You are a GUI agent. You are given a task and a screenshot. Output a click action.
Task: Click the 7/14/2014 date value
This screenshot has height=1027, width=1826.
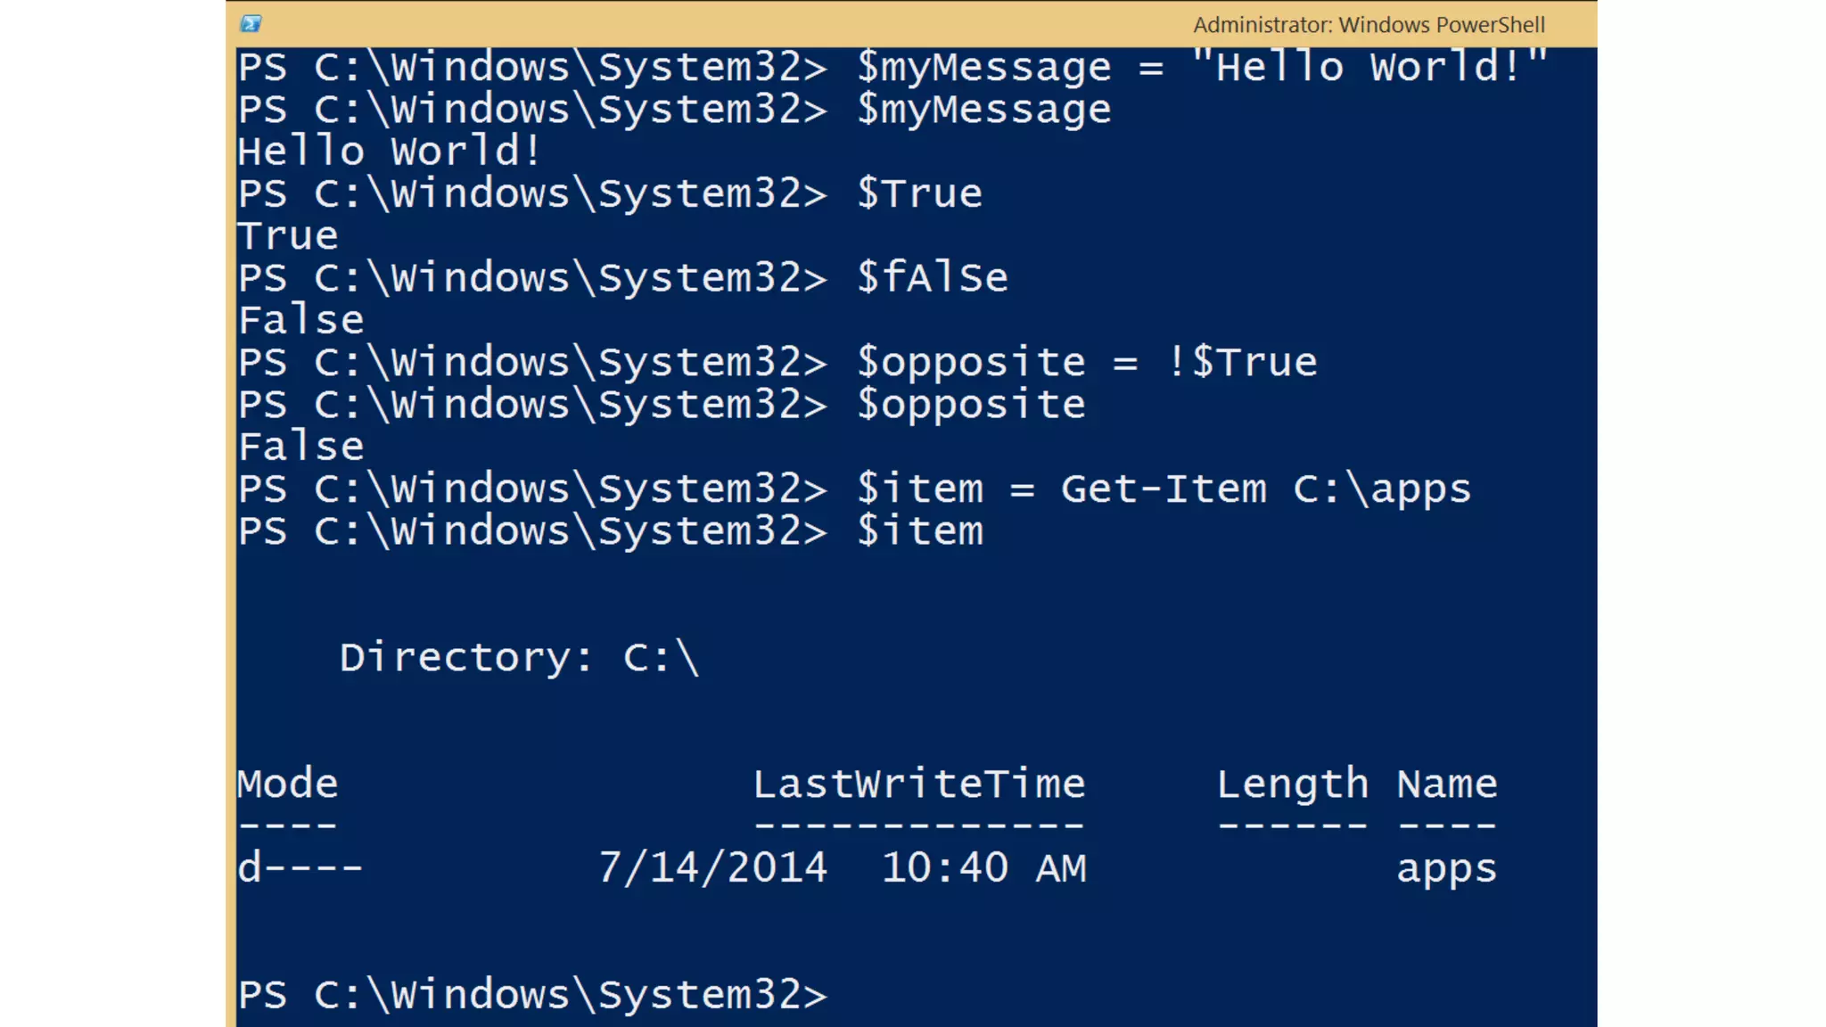click(712, 868)
